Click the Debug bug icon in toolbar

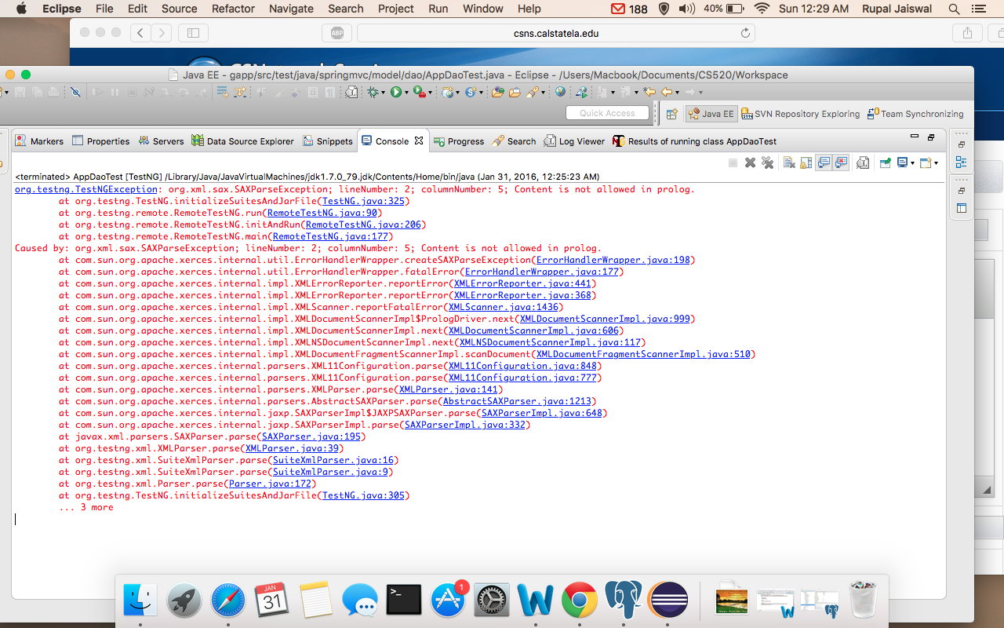click(x=373, y=93)
